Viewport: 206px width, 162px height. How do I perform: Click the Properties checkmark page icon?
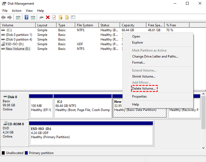point(54,17)
